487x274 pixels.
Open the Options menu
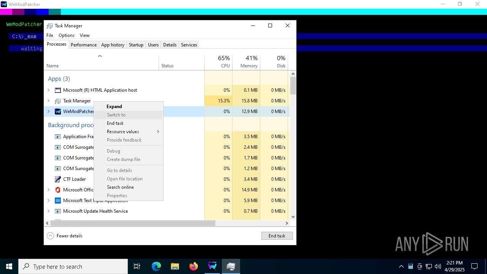click(67, 35)
